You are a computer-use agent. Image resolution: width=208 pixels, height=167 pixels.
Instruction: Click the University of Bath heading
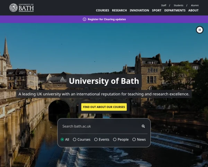[x=104, y=81]
